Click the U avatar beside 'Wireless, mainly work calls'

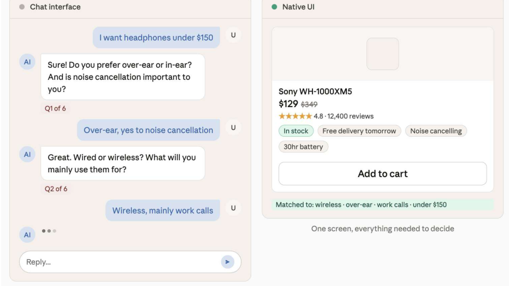point(233,208)
